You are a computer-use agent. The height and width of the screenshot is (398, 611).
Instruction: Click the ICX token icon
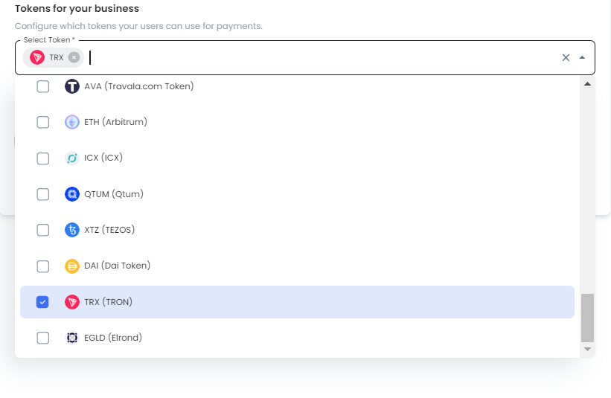[x=72, y=158]
